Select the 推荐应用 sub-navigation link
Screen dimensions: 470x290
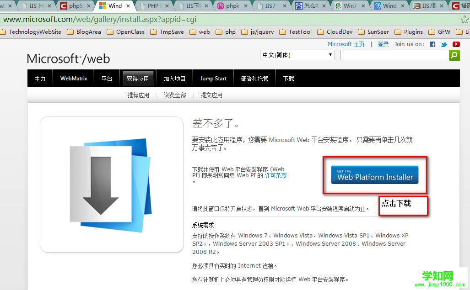coord(138,95)
